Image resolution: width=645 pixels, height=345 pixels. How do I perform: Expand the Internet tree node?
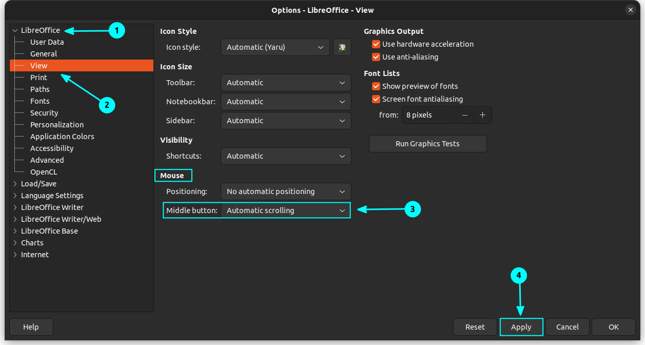[15, 255]
